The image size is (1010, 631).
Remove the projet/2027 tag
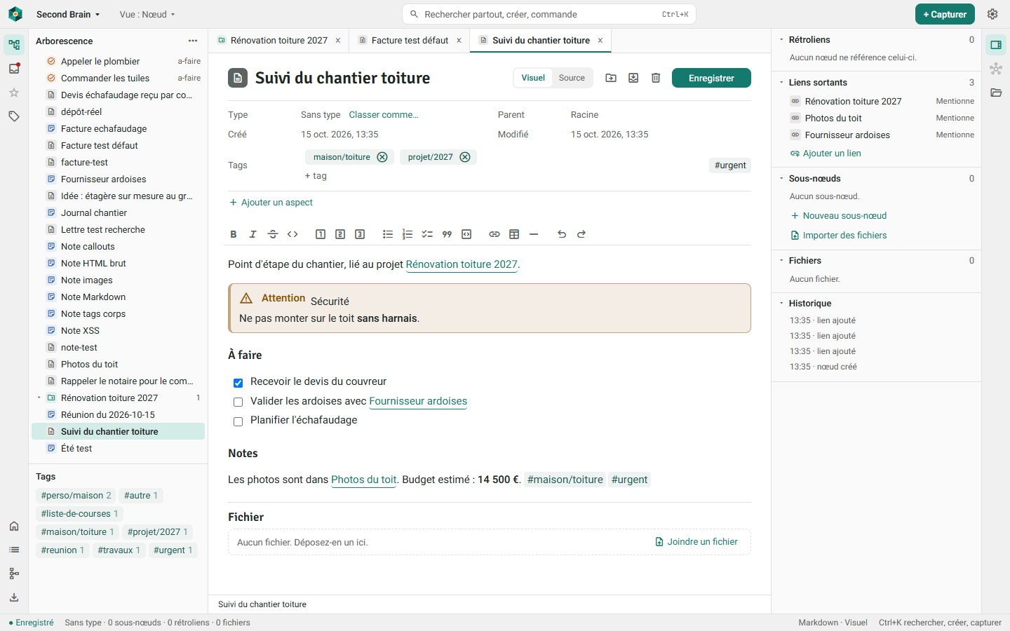[x=465, y=157]
